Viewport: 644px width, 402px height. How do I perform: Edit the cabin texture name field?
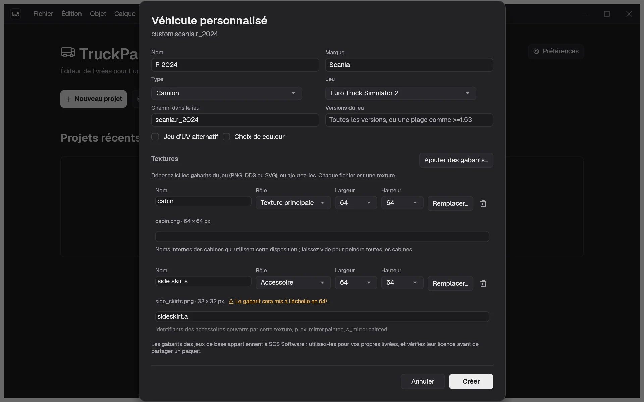coord(203,201)
